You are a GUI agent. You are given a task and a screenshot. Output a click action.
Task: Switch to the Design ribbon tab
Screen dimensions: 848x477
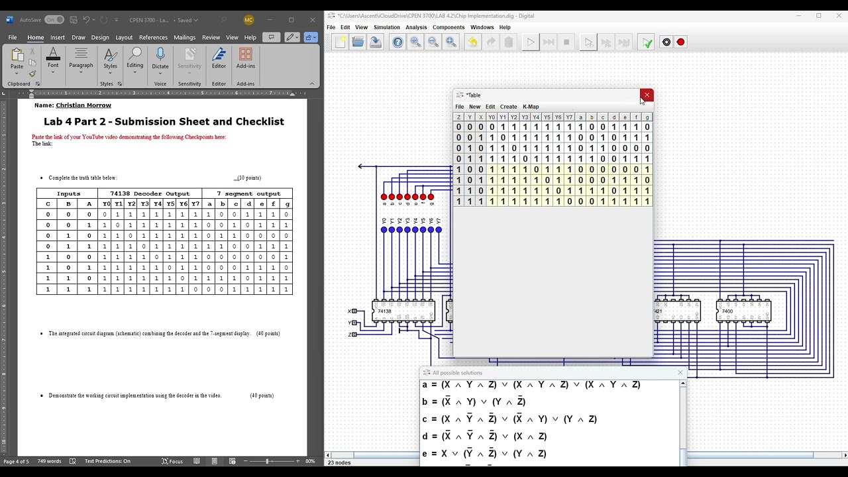click(x=100, y=38)
